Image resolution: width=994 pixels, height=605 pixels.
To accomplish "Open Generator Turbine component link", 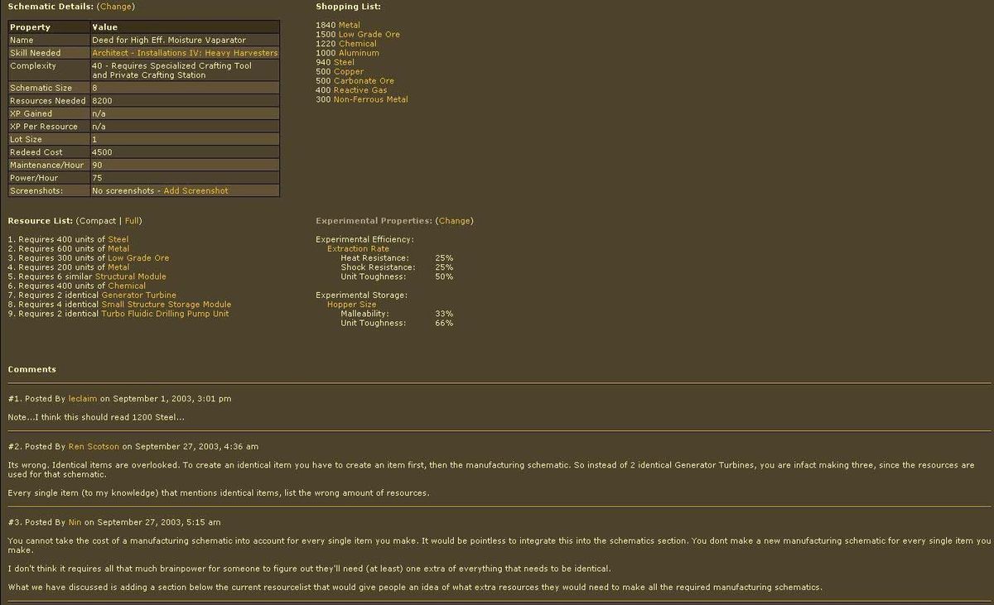I will 138,295.
